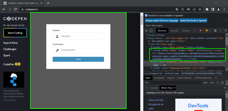The height and width of the screenshot is (111, 228).
Task: Click the Start Coding button
Action: click(15, 33)
